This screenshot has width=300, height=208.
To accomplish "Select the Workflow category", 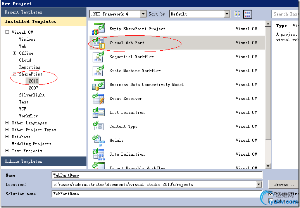I will (x=29, y=116).
